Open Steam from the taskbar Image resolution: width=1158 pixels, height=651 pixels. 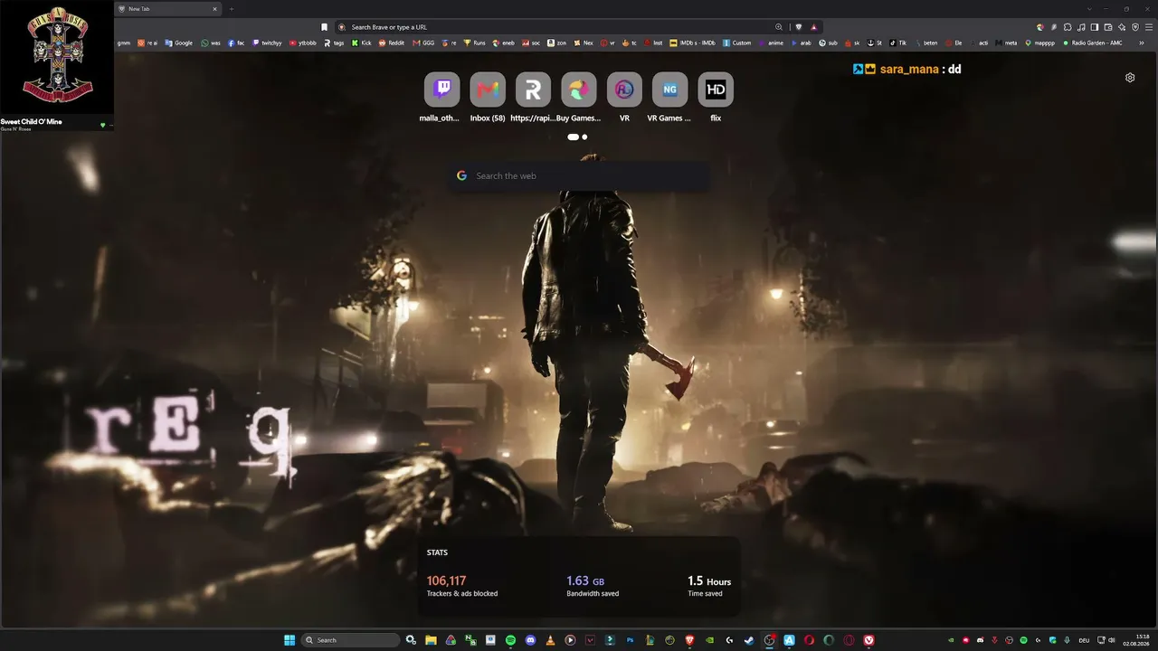(749, 640)
